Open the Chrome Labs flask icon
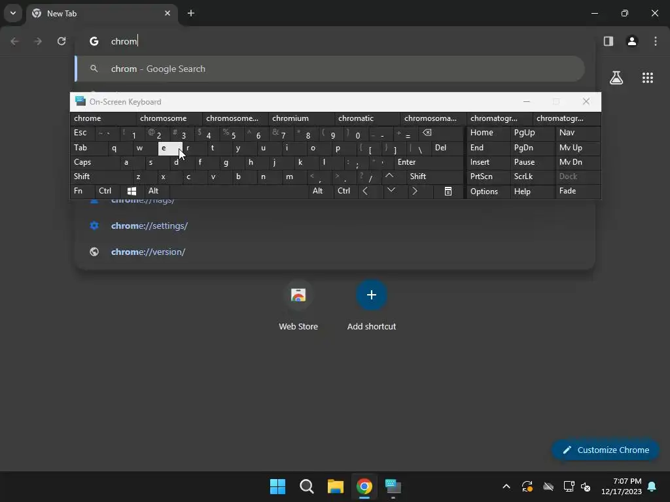 pos(616,78)
